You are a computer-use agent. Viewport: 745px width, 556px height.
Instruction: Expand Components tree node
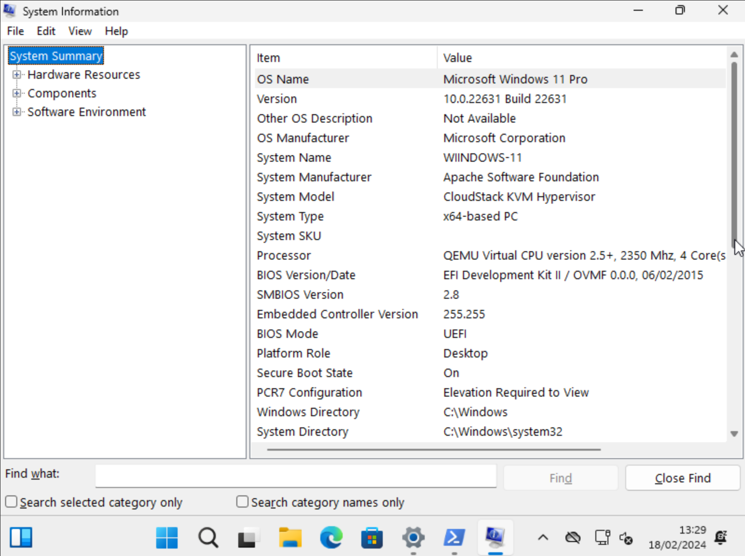pos(17,93)
